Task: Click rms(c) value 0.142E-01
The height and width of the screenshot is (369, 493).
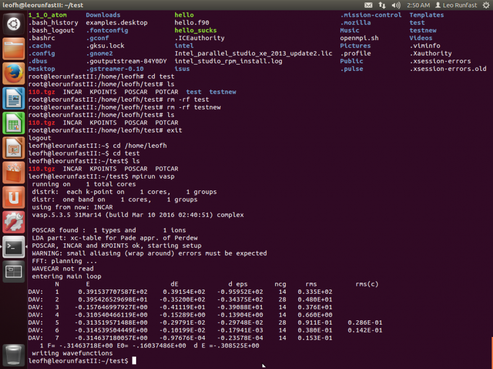Action: (x=365, y=330)
